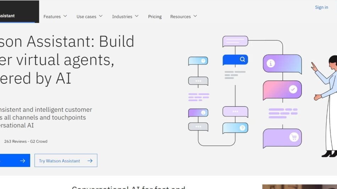Click the checkmark icon in the pink bubble
Screen dimensions: 337x189
[x=293, y=89]
